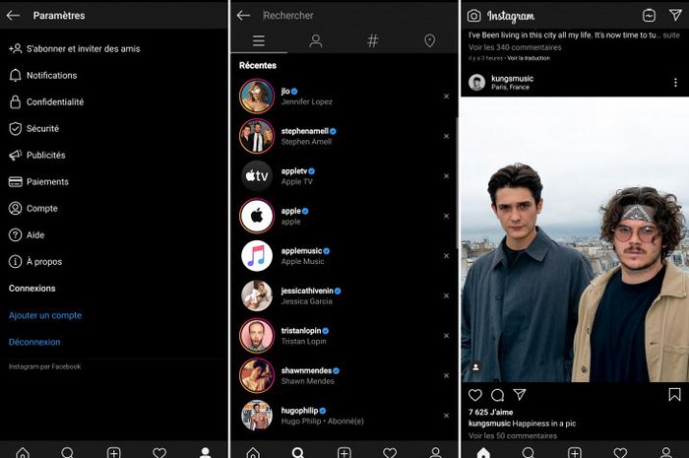Viewport: 689px width, 458px height.
Task: Open comment bubble on kungsmusic post
Action: pos(497,395)
